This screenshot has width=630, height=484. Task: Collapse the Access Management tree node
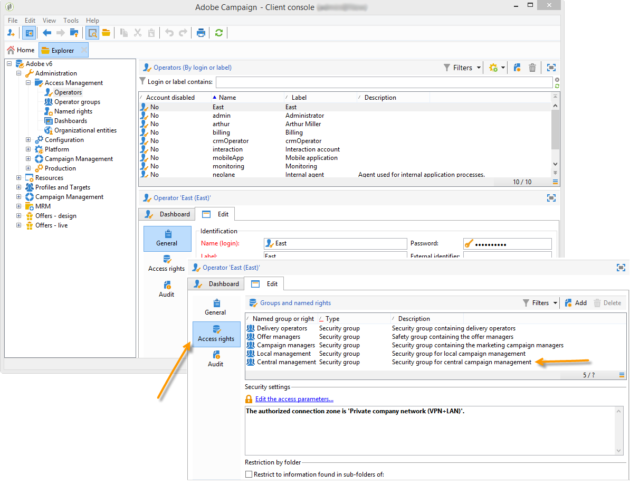point(28,83)
